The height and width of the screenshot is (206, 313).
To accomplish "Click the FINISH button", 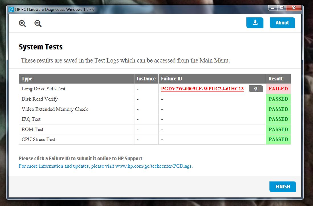I will [x=283, y=187].
